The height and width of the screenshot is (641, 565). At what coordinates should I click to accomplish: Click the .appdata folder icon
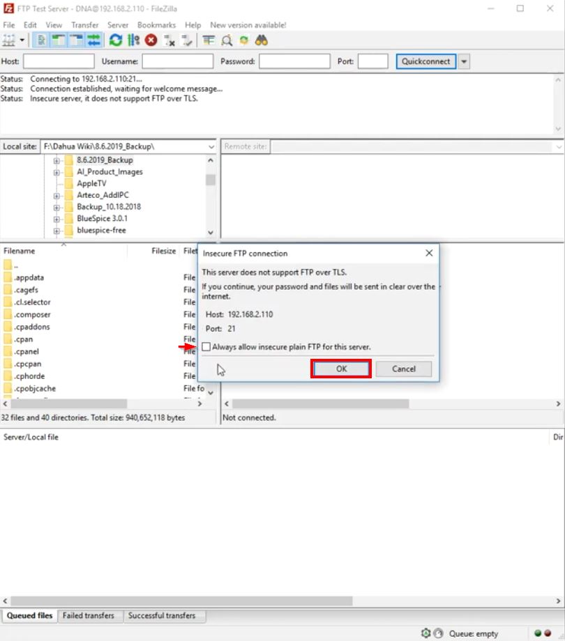coord(8,277)
